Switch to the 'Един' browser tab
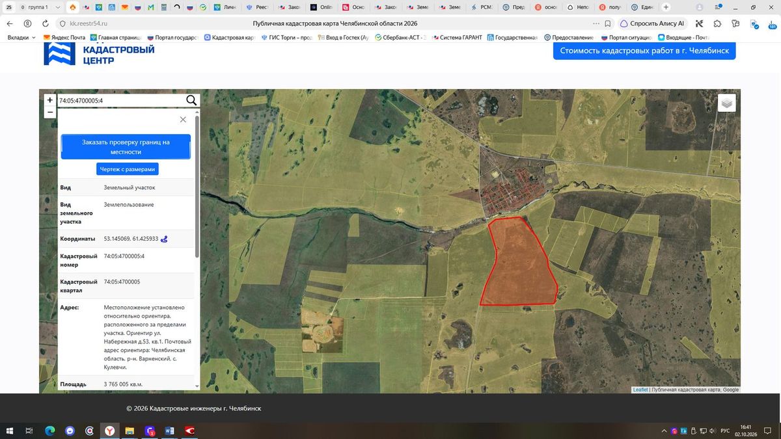The height and width of the screenshot is (439, 781). pyautogui.click(x=642, y=7)
